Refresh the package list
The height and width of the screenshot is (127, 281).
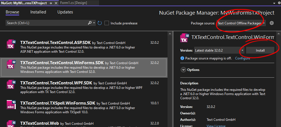100,23
